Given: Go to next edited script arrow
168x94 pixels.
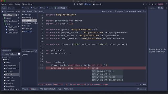Looking at the screenshot, I should (145, 11).
